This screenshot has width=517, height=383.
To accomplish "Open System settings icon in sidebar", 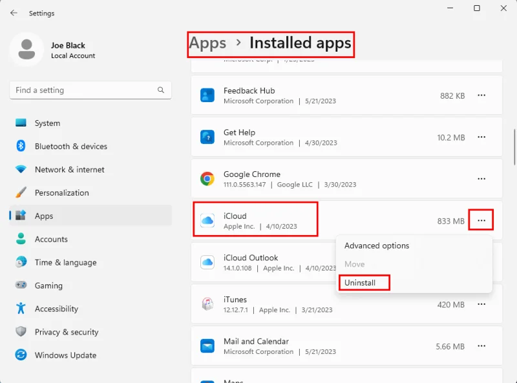I will pyautogui.click(x=21, y=123).
